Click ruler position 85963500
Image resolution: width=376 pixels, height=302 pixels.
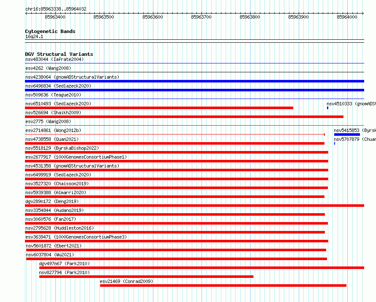(104, 17)
